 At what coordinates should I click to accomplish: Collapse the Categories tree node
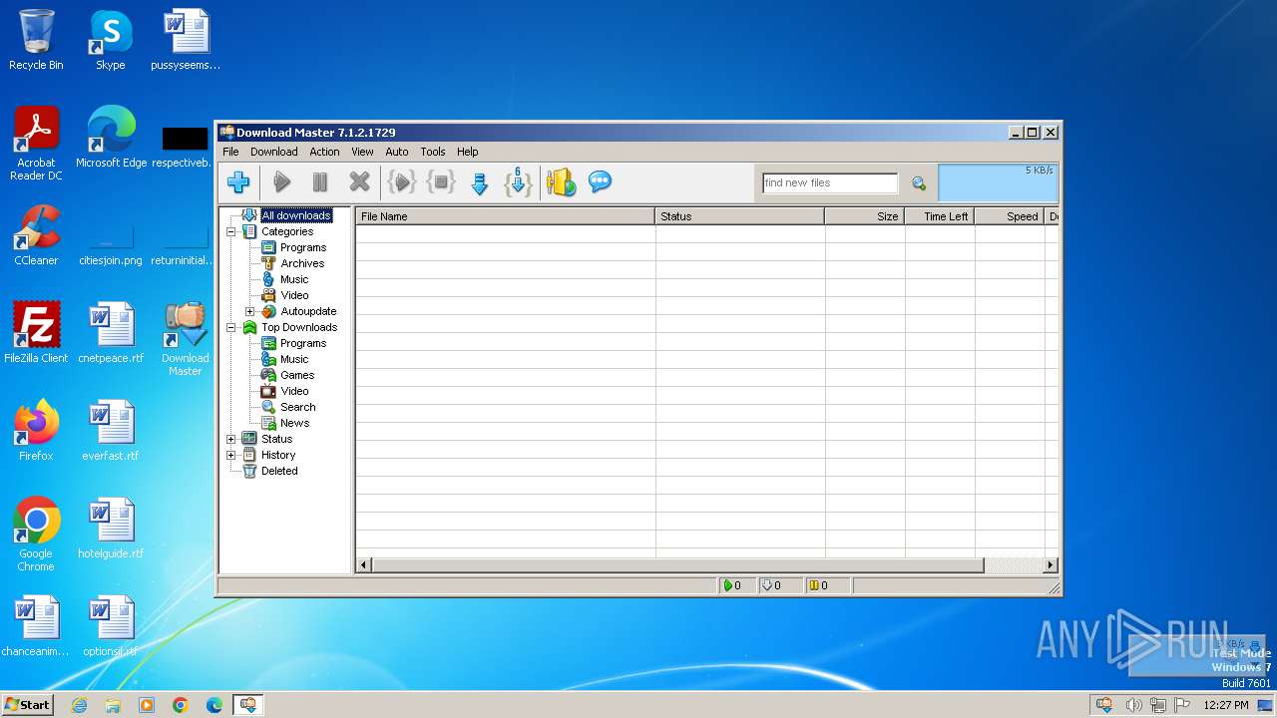[x=231, y=231]
